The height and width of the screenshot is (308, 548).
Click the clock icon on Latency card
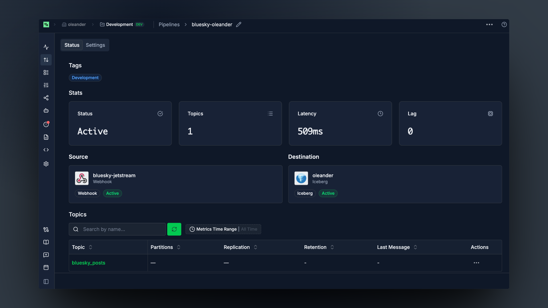click(x=380, y=114)
